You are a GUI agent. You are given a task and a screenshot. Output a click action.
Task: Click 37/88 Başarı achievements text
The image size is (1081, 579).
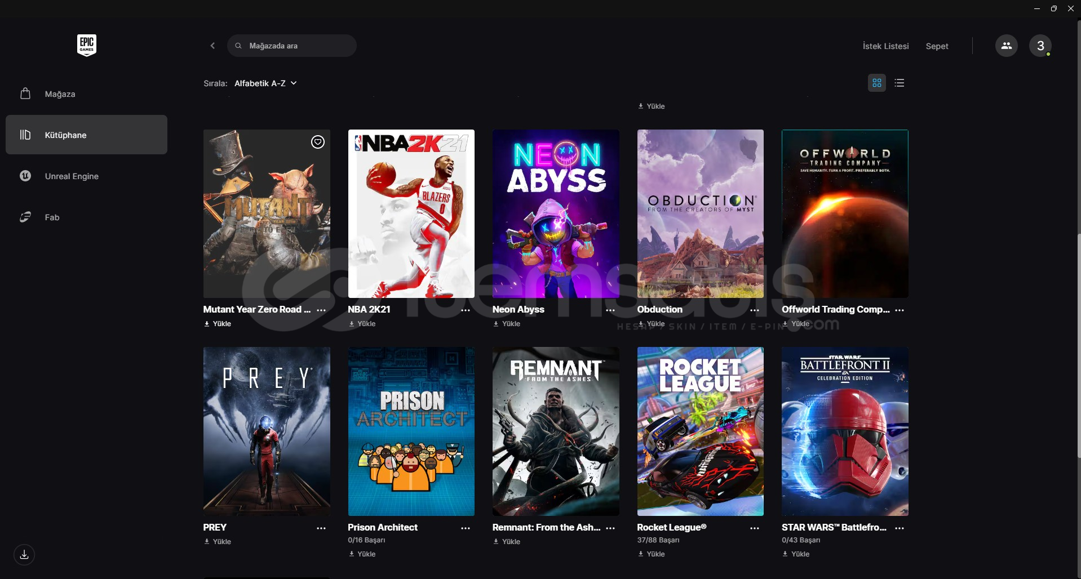tap(658, 540)
